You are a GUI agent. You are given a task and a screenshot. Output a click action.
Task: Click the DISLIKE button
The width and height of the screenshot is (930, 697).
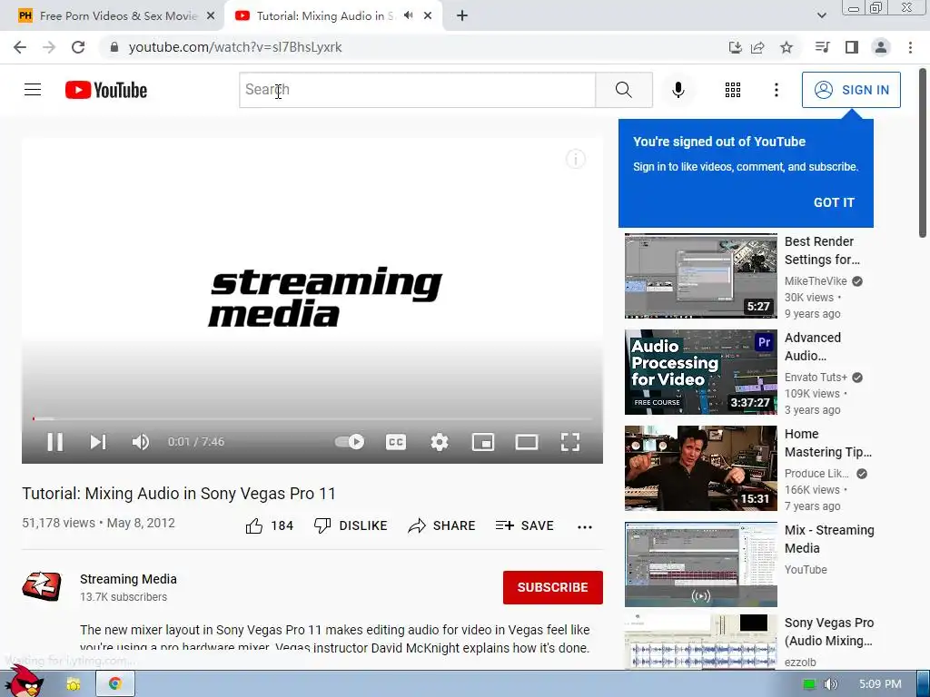click(351, 525)
